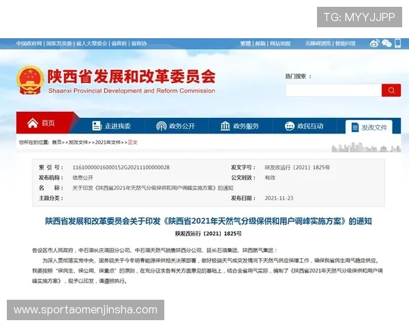Image resolution: width=409 pixels, height=327 pixels.
Task: Click the 发文字号 field label
Action: [x=243, y=168]
